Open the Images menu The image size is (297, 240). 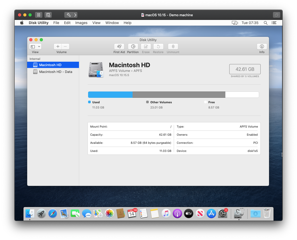(x=81, y=23)
